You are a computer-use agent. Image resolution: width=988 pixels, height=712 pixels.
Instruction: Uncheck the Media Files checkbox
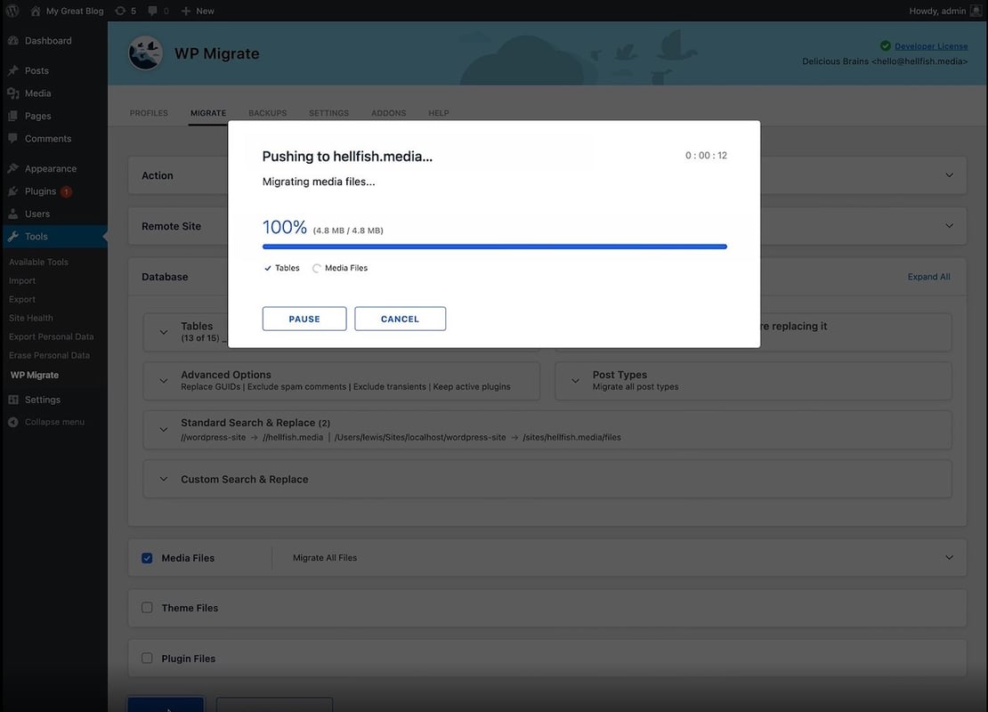point(146,557)
